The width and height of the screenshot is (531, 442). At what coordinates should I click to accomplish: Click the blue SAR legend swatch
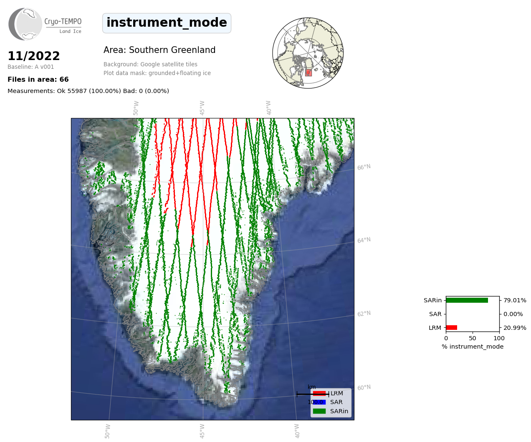(x=319, y=402)
